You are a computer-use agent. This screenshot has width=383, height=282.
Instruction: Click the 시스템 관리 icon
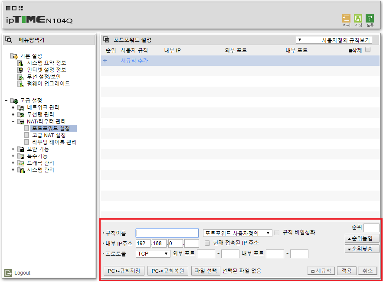pos(21,170)
